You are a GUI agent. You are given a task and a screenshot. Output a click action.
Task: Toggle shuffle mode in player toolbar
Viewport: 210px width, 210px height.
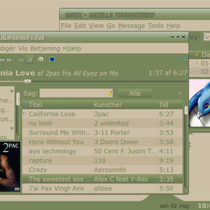point(29,60)
